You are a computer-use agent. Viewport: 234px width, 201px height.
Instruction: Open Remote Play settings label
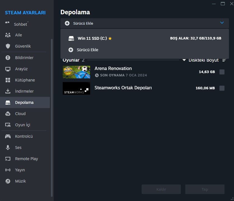click(26, 159)
